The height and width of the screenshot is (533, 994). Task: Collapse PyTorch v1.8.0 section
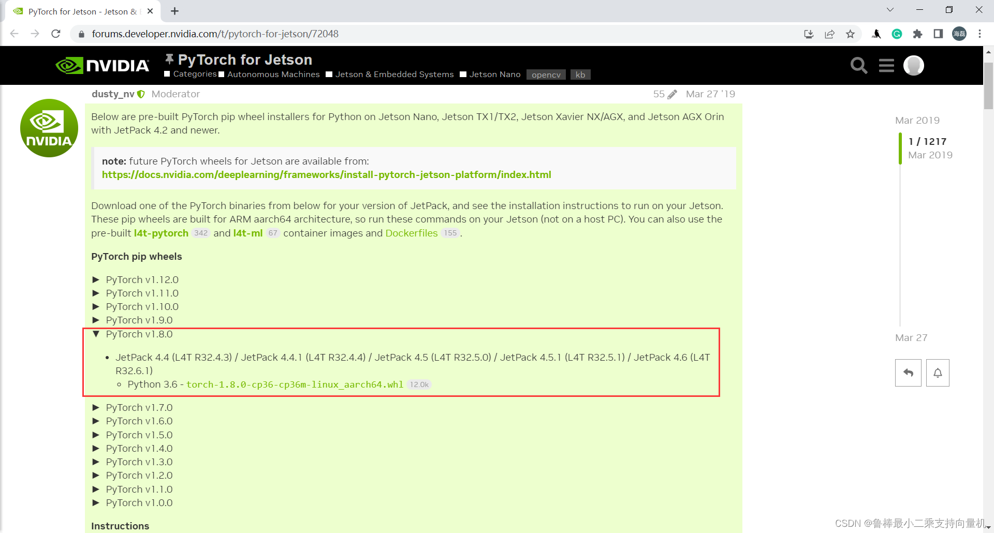click(x=133, y=334)
